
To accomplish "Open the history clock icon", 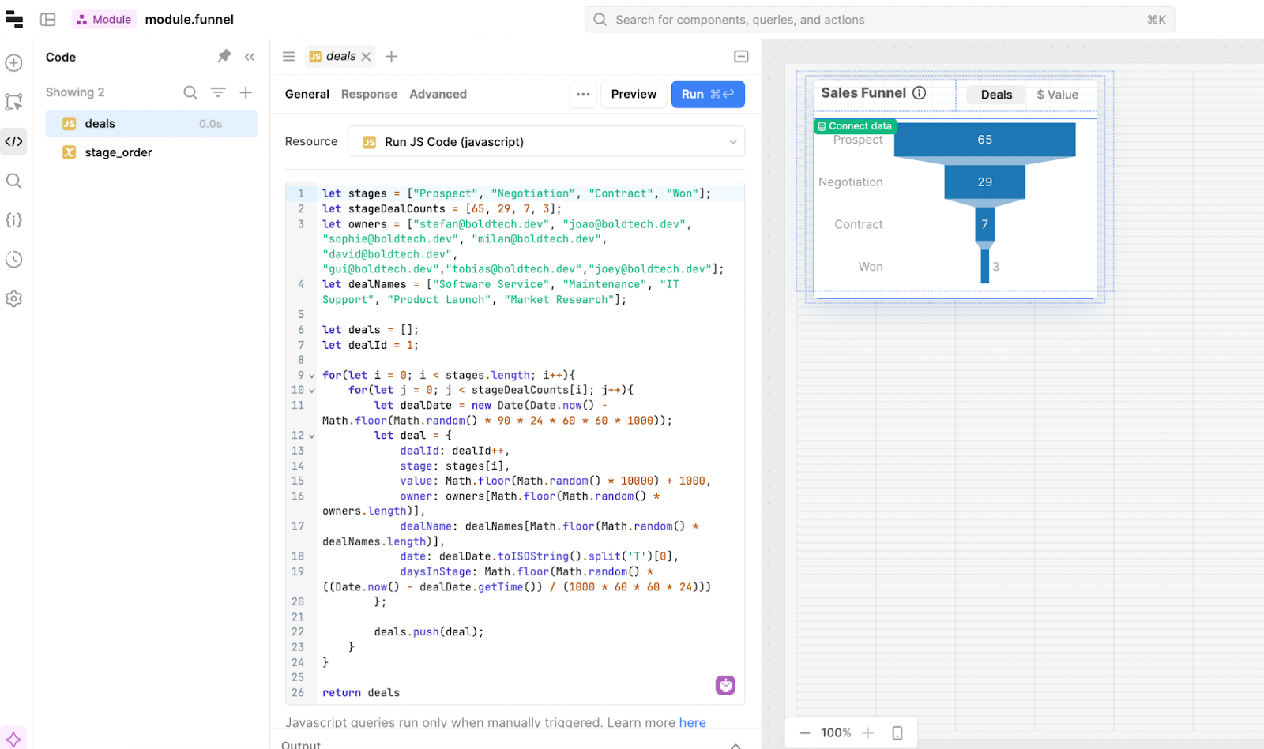I will [13, 260].
